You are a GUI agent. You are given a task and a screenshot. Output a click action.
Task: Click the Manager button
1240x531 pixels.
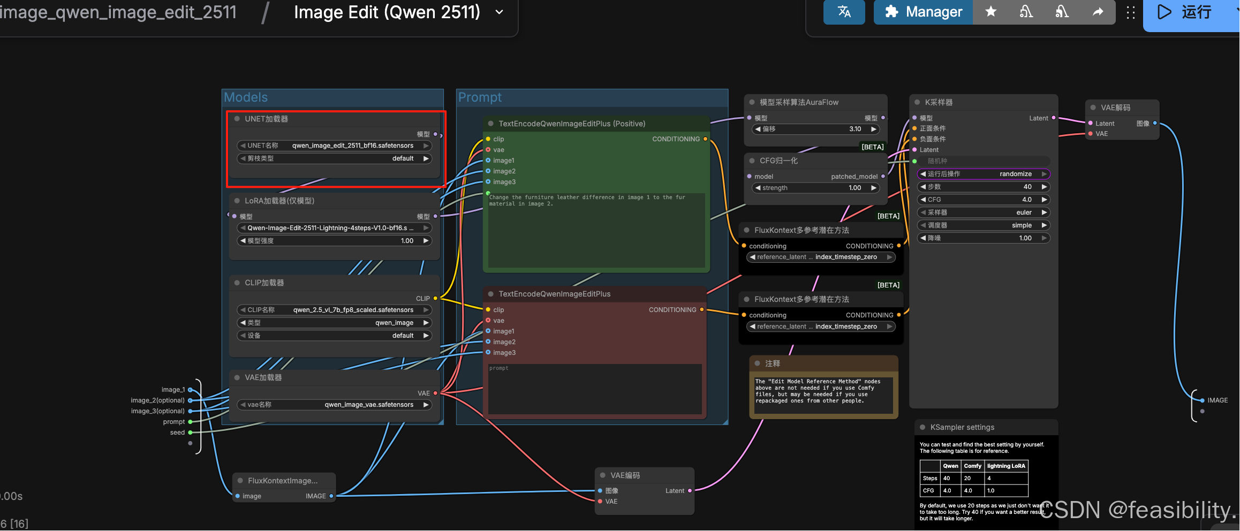tap(923, 12)
